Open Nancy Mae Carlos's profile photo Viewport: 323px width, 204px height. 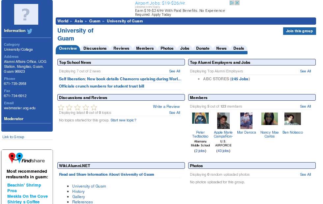270,119
